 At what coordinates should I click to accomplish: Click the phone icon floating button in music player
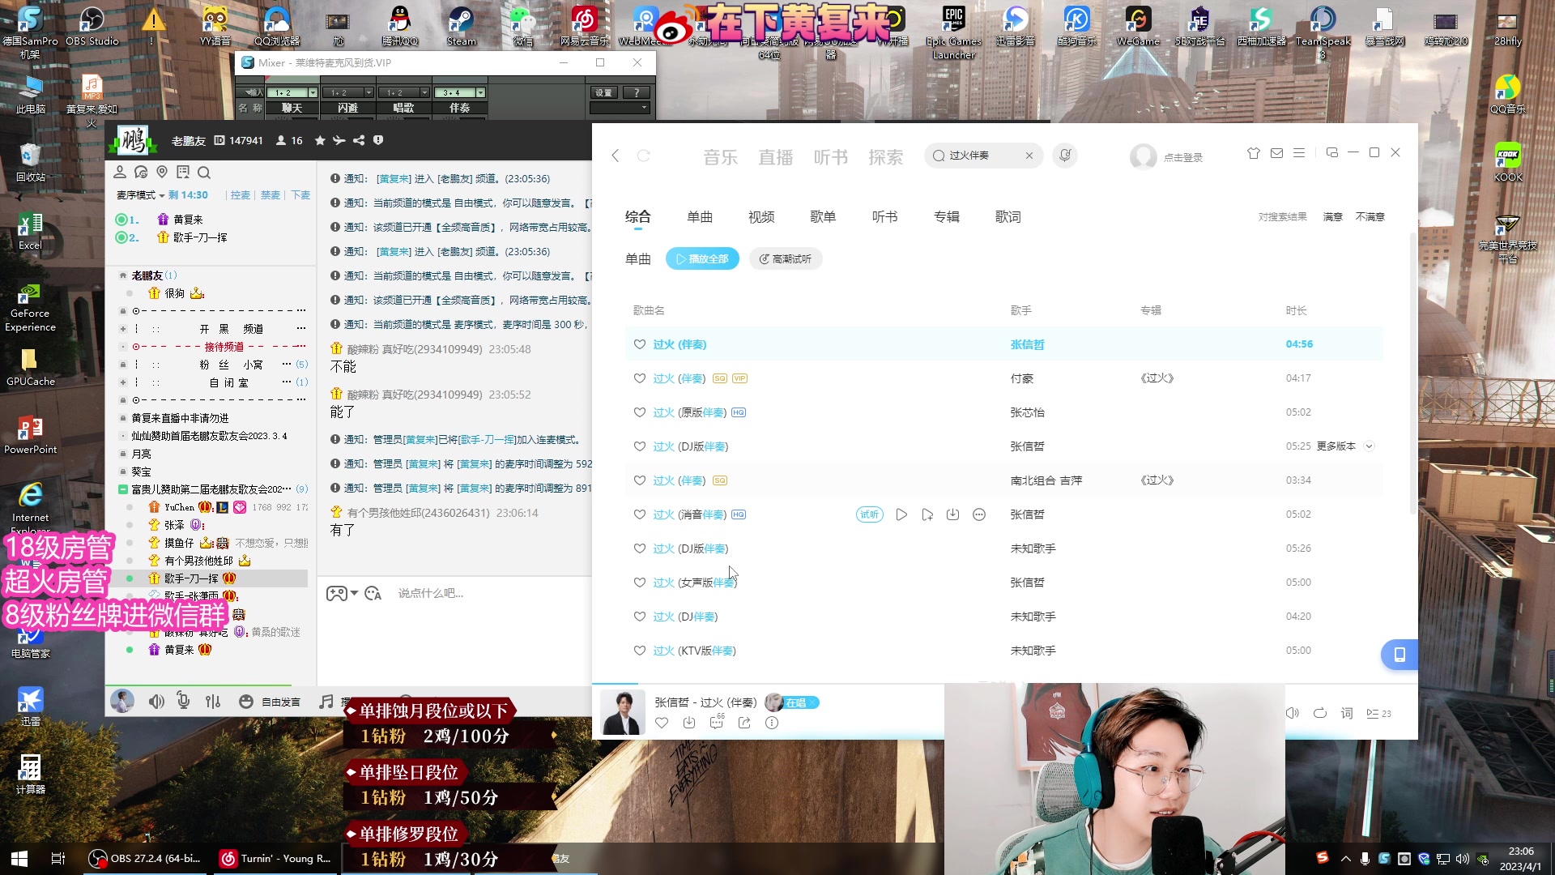point(1399,654)
